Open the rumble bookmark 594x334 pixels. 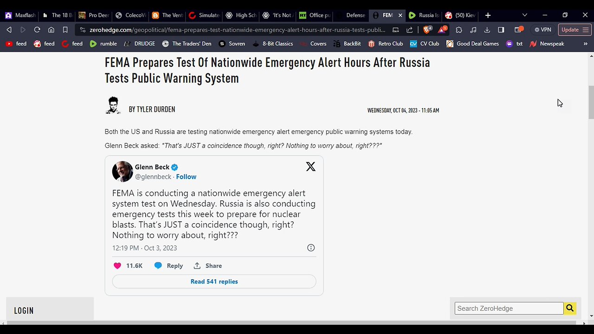coord(103,44)
